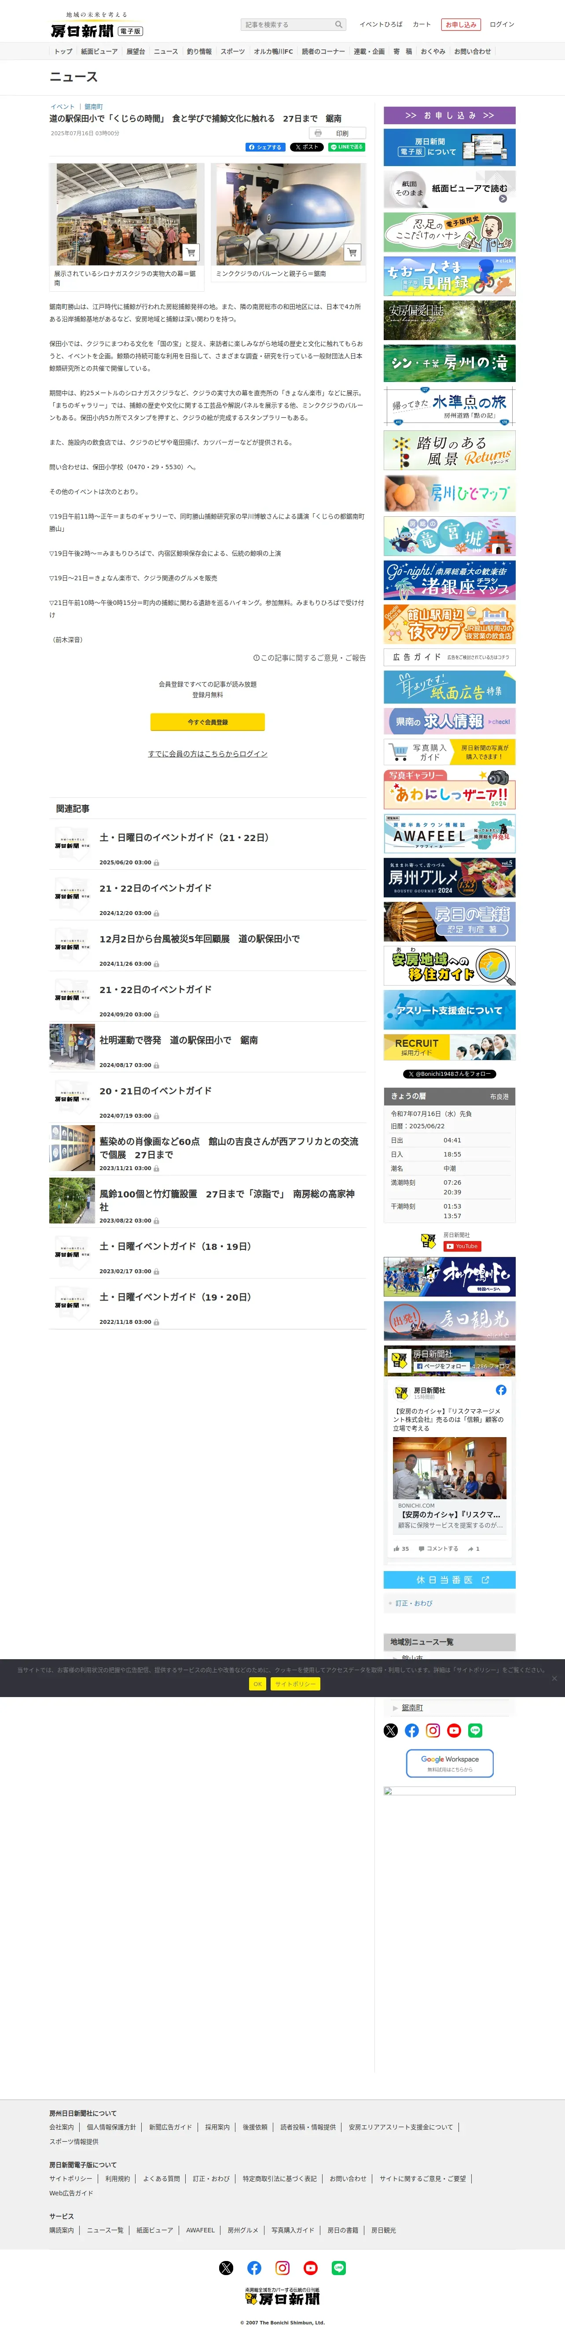565x2335 pixels.
Task: Click the red YouTube button under 房日新聞社
Action: pyautogui.click(x=462, y=1246)
